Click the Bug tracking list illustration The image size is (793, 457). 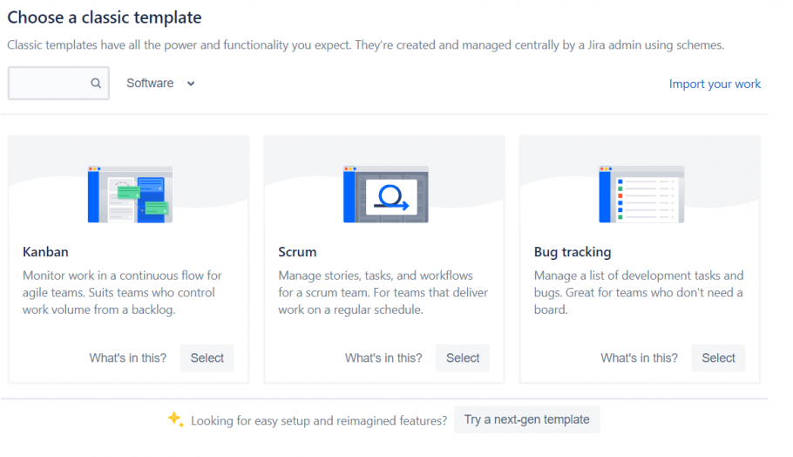pos(641,194)
